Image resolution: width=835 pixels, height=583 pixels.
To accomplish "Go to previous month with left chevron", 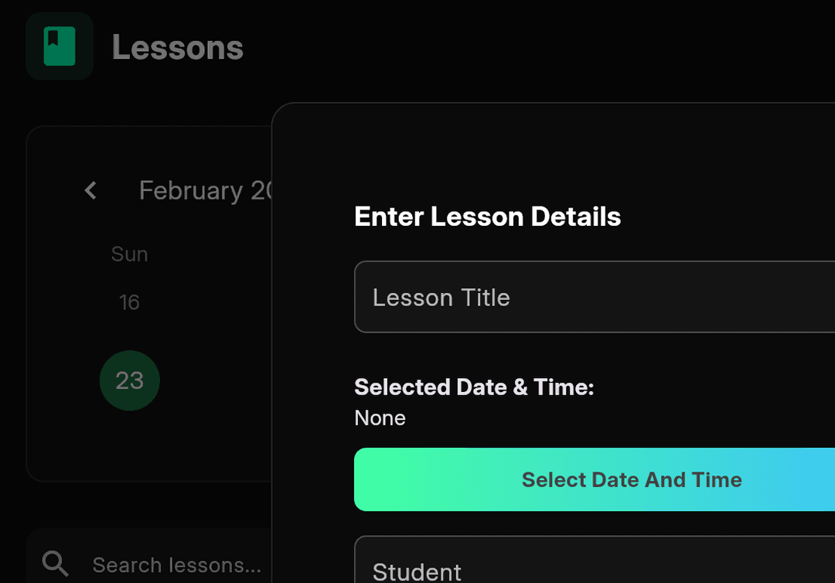I will tap(90, 190).
